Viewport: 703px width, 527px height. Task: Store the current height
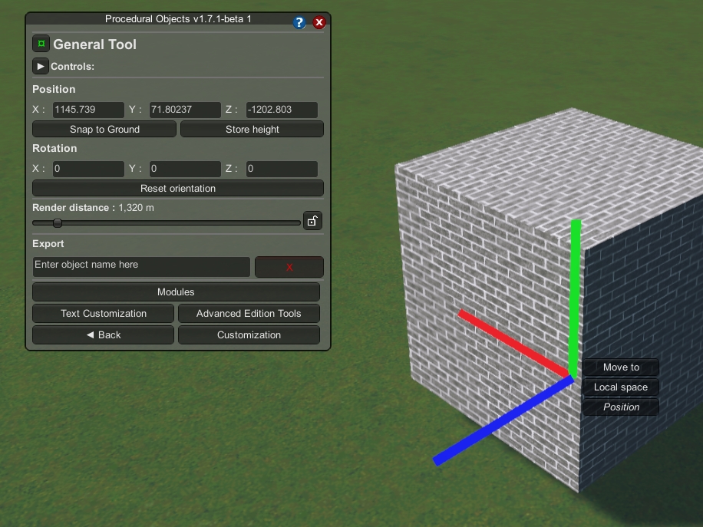coord(252,129)
